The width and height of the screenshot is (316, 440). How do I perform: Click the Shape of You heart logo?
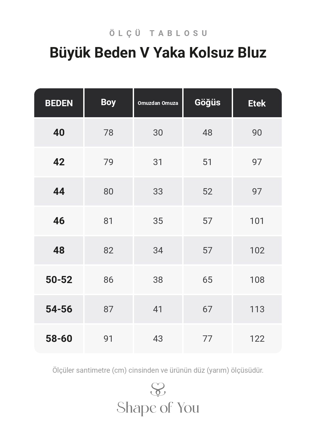point(158,390)
